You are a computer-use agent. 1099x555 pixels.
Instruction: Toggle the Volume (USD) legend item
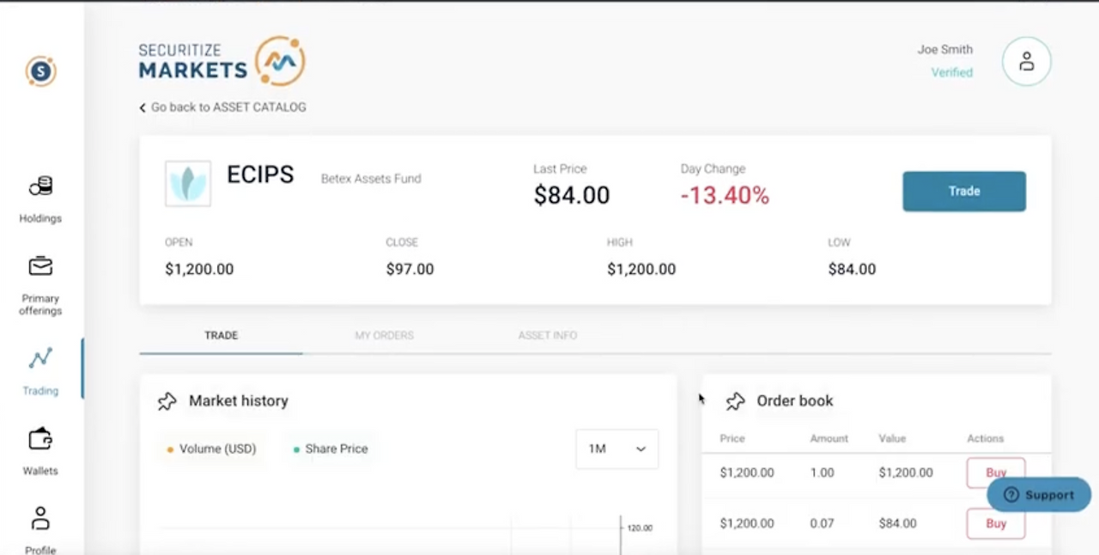point(211,448)
